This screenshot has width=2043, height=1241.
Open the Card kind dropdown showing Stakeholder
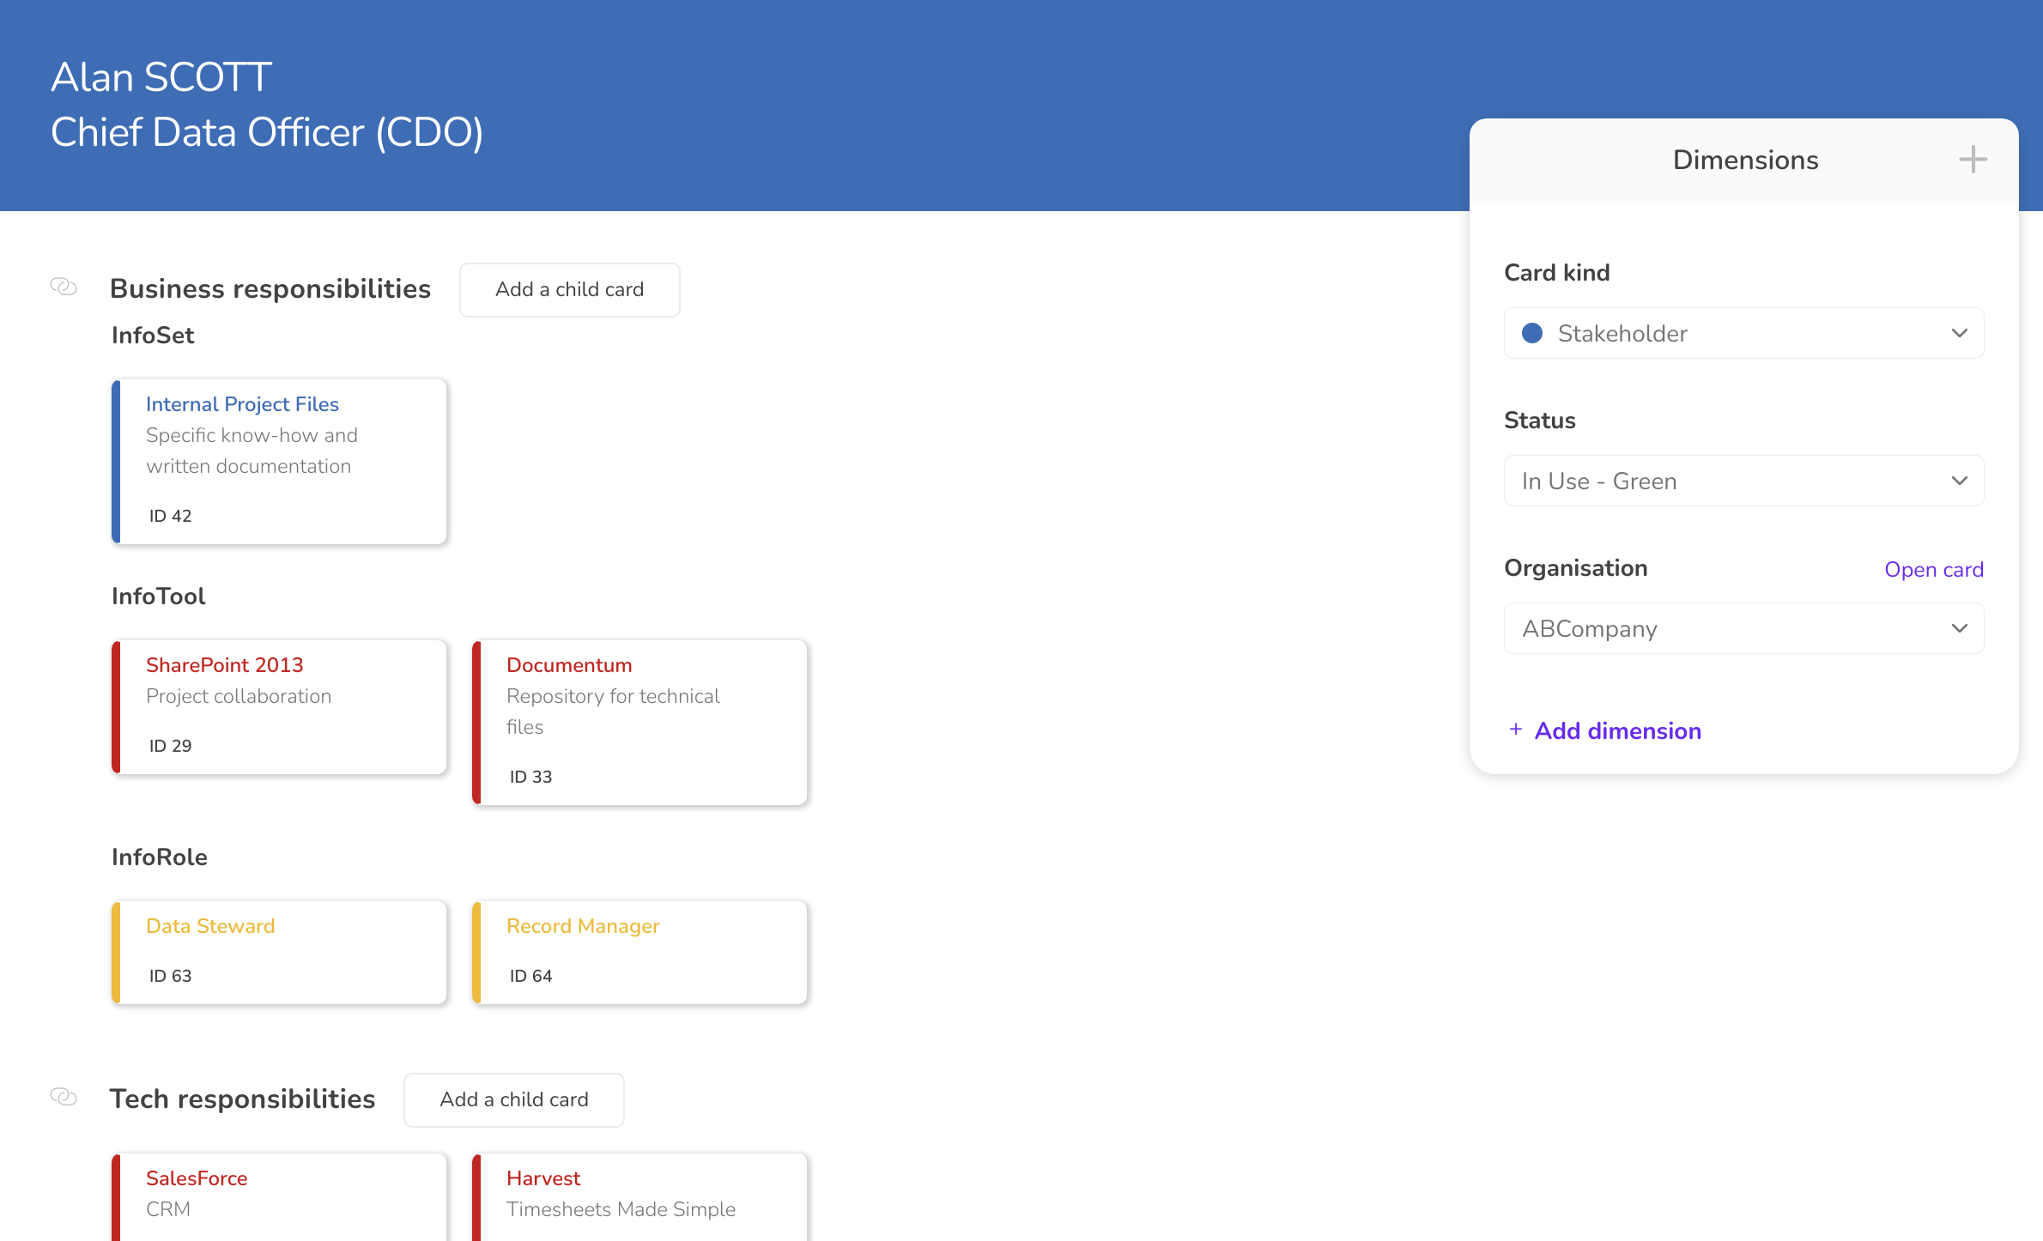pyautogui.click(x=1743, y=333)
